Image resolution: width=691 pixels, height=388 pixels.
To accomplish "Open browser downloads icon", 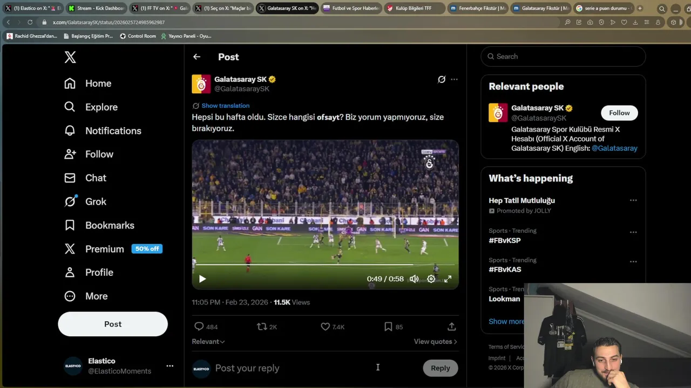I will click(x=635, y=22).
